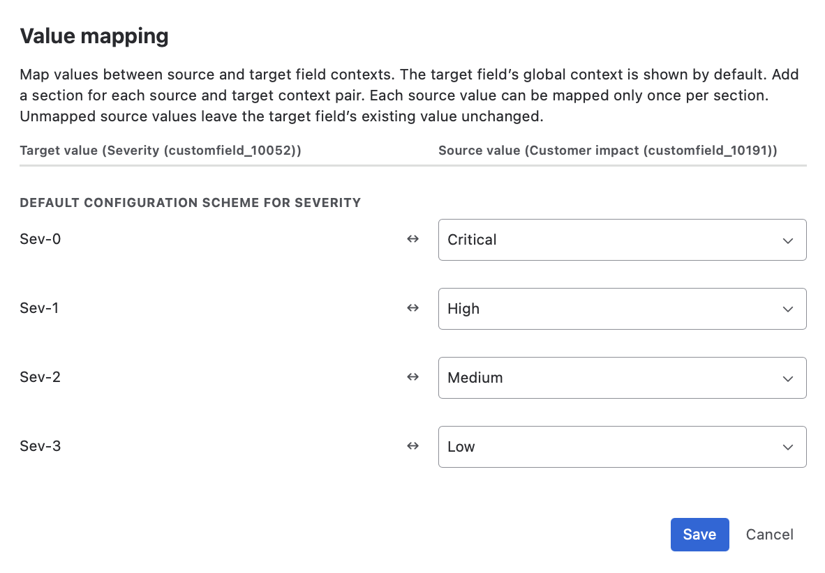Select the Sev-0 target value label
825x573 pixels.
(x=40, y=239)
